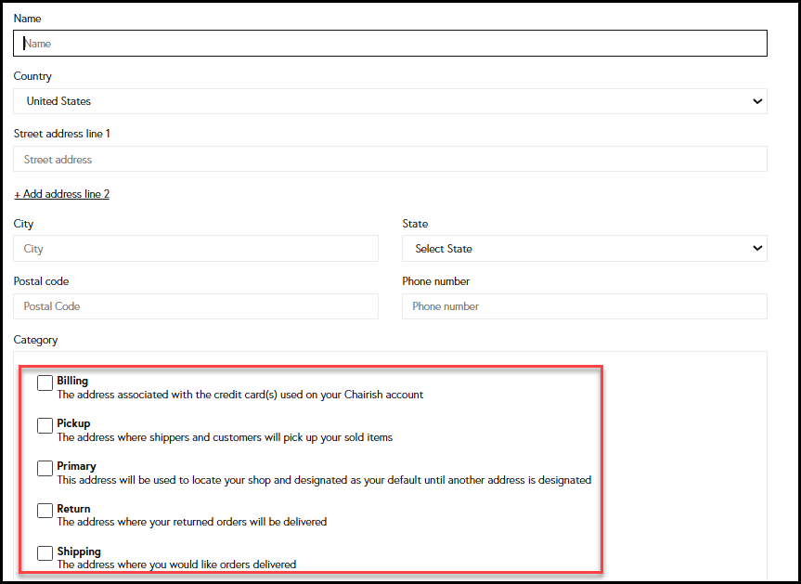Screen dimensions: 801x584
Task: Click the text about where you would like orders delivered
Action: coord(176,565)
